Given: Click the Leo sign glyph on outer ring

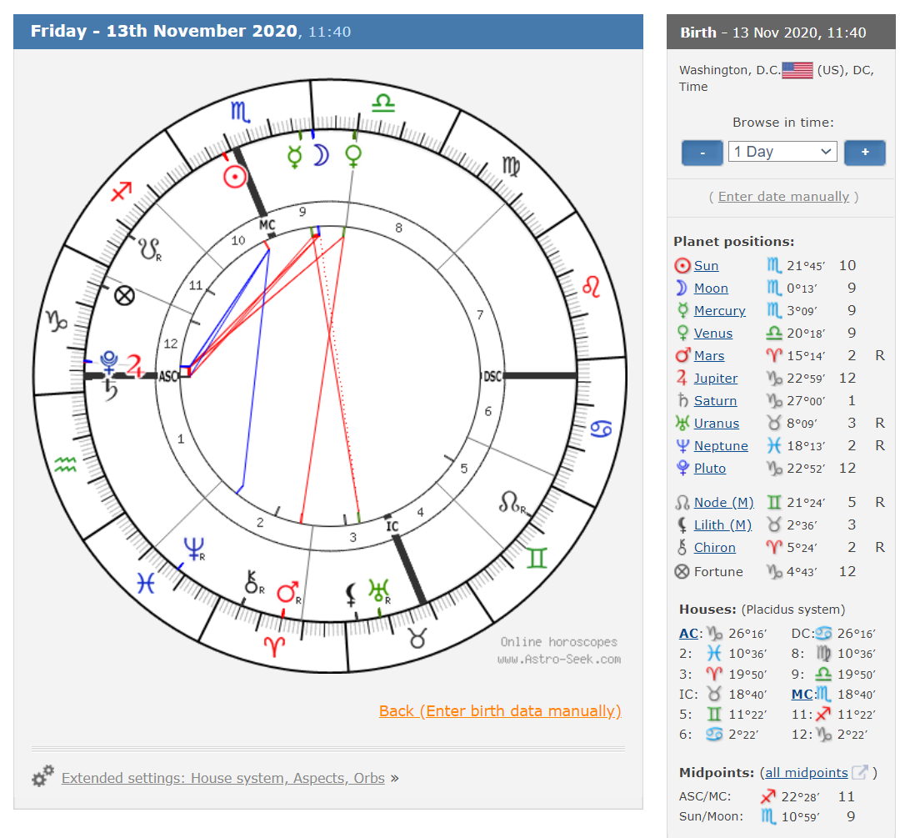Looking at the screenshot, I should 591,287.
